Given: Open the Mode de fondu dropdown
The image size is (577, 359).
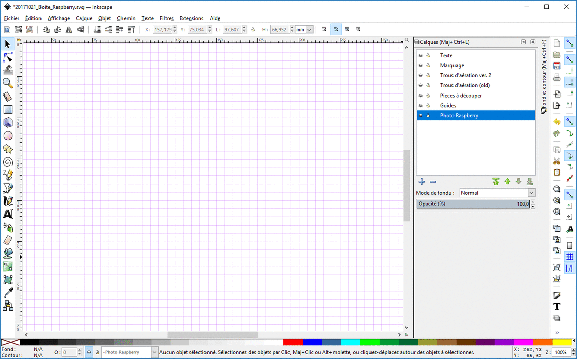Looking at the screenshot, I should click(x=497, y=193).
